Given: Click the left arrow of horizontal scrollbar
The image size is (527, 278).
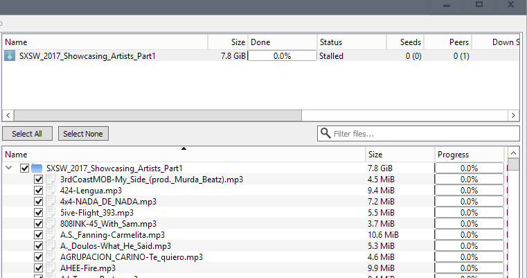Looking at the screenshot, I should tap(8, 116).
